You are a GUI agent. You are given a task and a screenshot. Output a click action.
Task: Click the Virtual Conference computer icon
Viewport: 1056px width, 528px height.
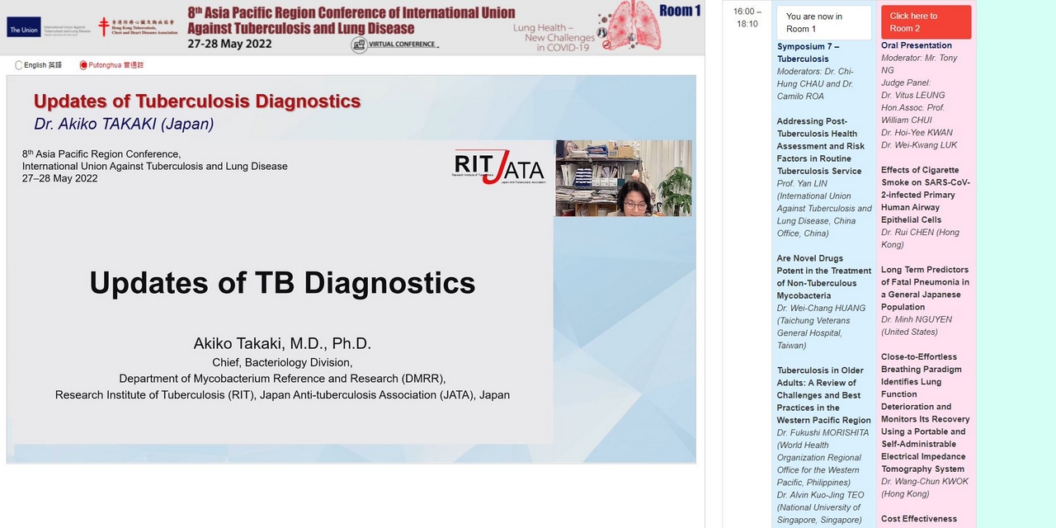[x=359, y=45]
